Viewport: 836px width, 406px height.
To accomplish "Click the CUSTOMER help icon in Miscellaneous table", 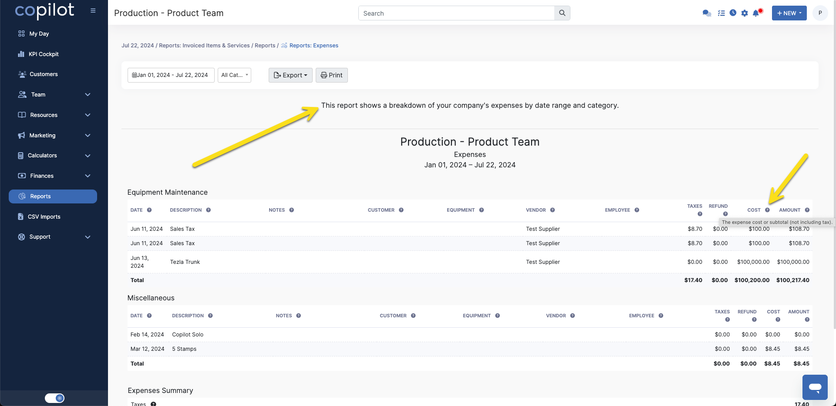I will [413, 316].
